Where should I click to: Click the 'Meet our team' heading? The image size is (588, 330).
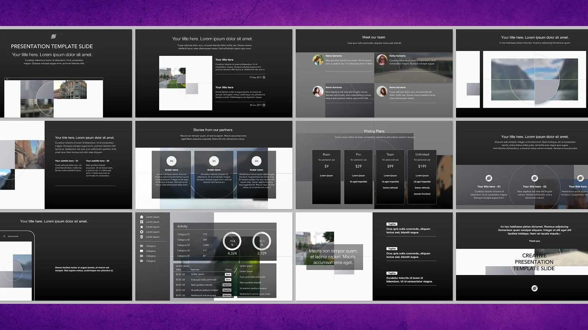pos(374,37)
